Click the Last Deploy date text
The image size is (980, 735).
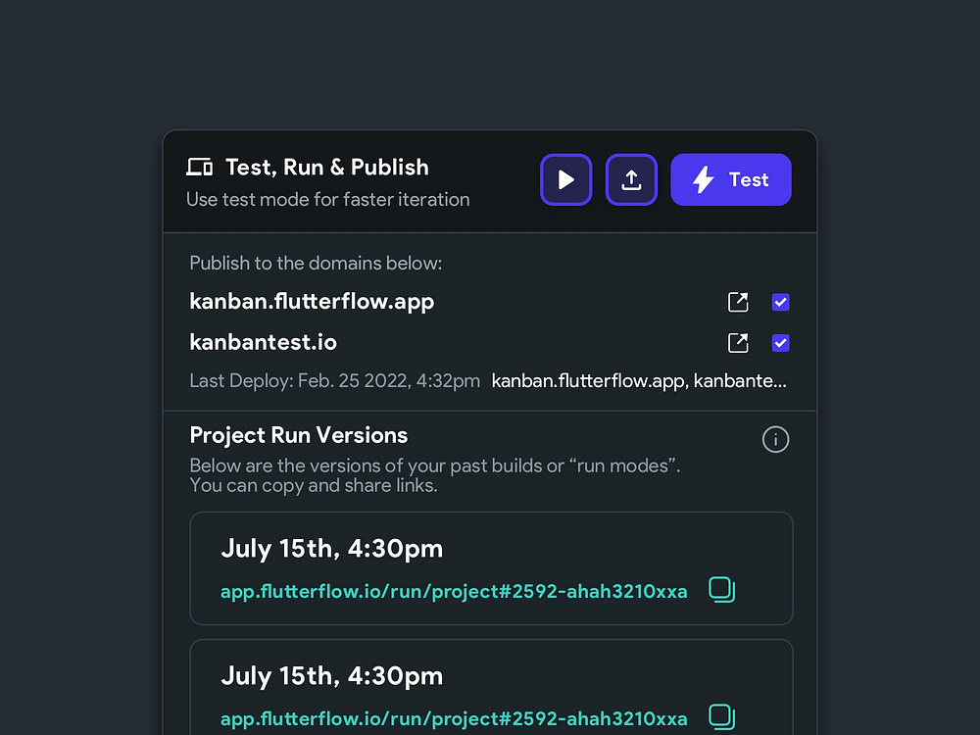[335, 380]
